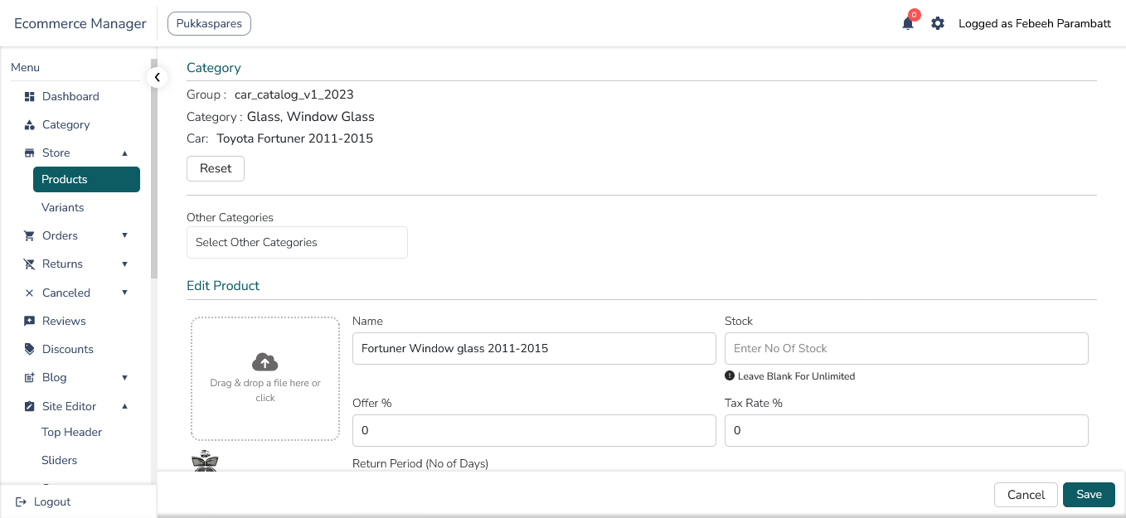Cancel editing the product

click(x=1026, y=495)
